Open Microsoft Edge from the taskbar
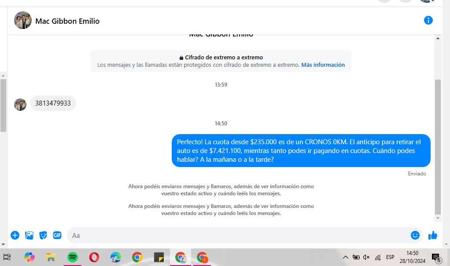This screenshot has height=266, width=450. (116, 257)
